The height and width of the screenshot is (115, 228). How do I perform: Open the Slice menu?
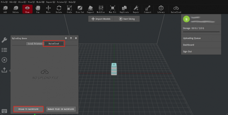22,2
